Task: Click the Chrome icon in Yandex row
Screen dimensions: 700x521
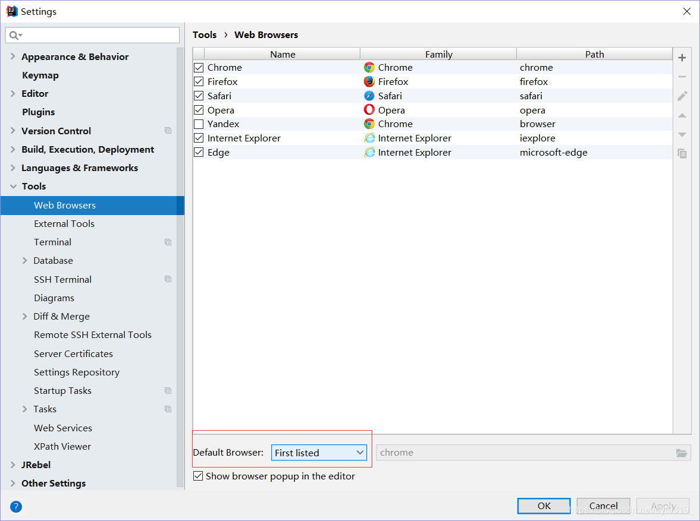Action: [x=369, y=124]
